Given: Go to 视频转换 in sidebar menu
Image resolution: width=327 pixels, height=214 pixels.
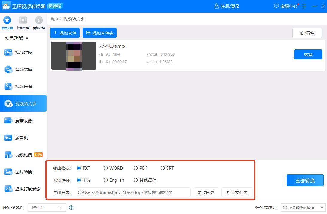Looking at the screenshot, I should pos(23,53).
